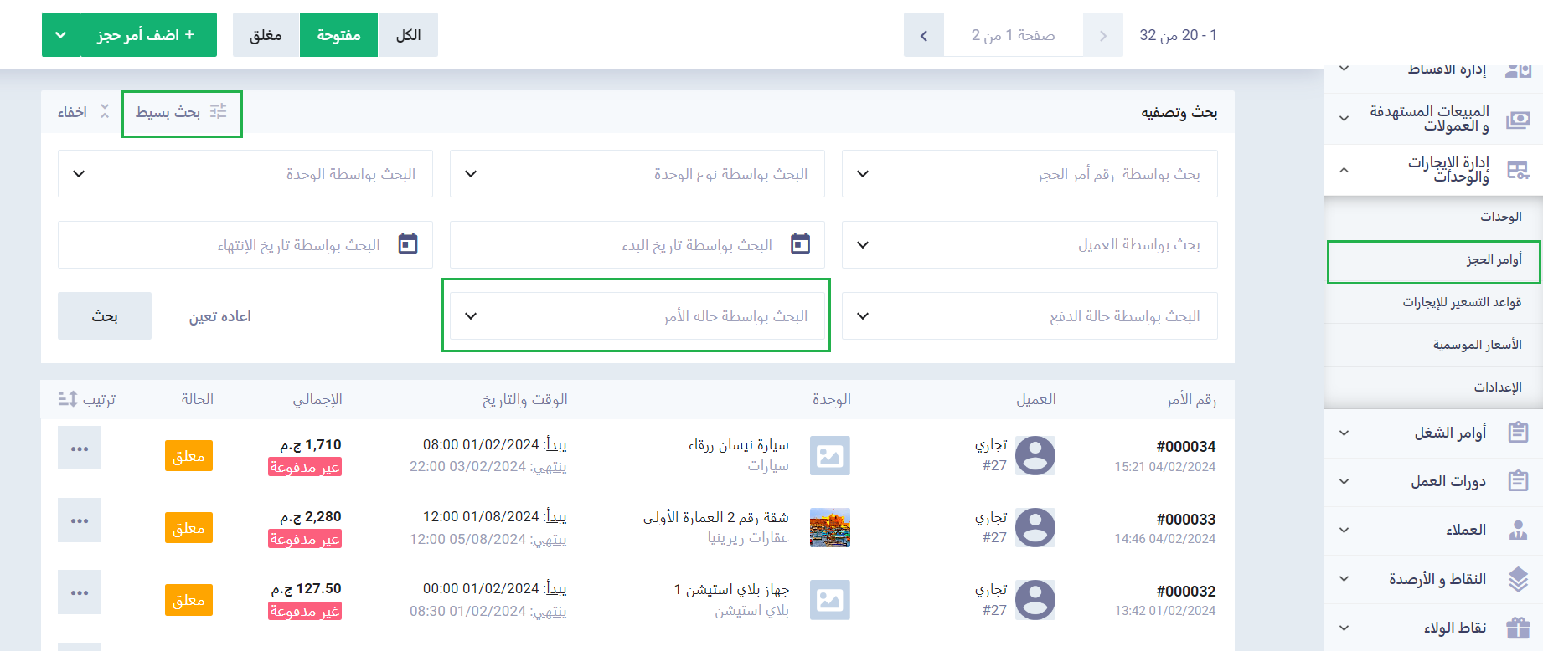Click the calendar icon in start date field
This screenshot has height=651, width=1543.
[x=800, y=243]
